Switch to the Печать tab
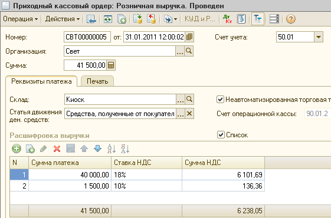The height and width of the screenshot is (218, 331). point(97,81)
